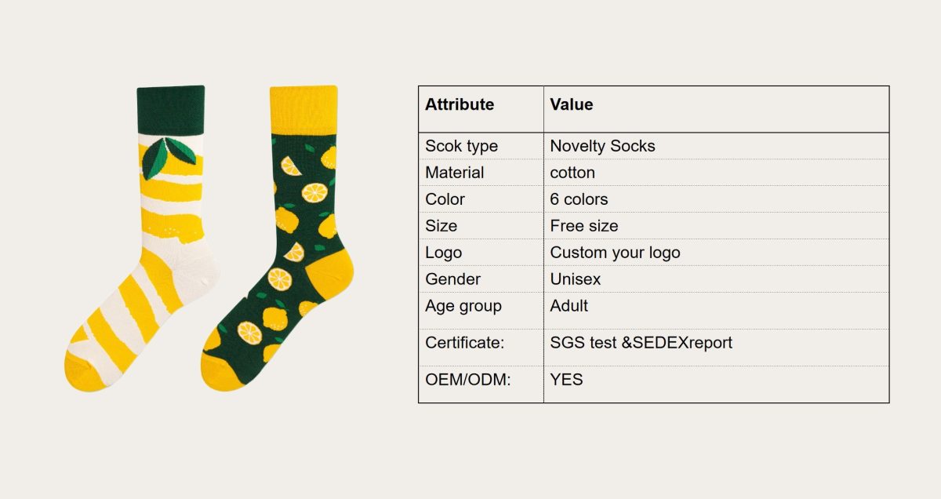
Task: Select the "Novelty Socks" value text
Action: pyautogui.click(x=602, y=146)
